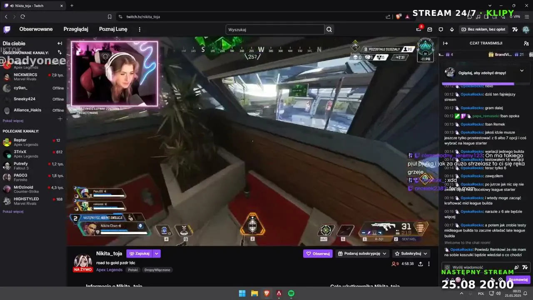Open stream options three-dot menu
The height and width of the screenshot is (300, 533).
(429, 264)
